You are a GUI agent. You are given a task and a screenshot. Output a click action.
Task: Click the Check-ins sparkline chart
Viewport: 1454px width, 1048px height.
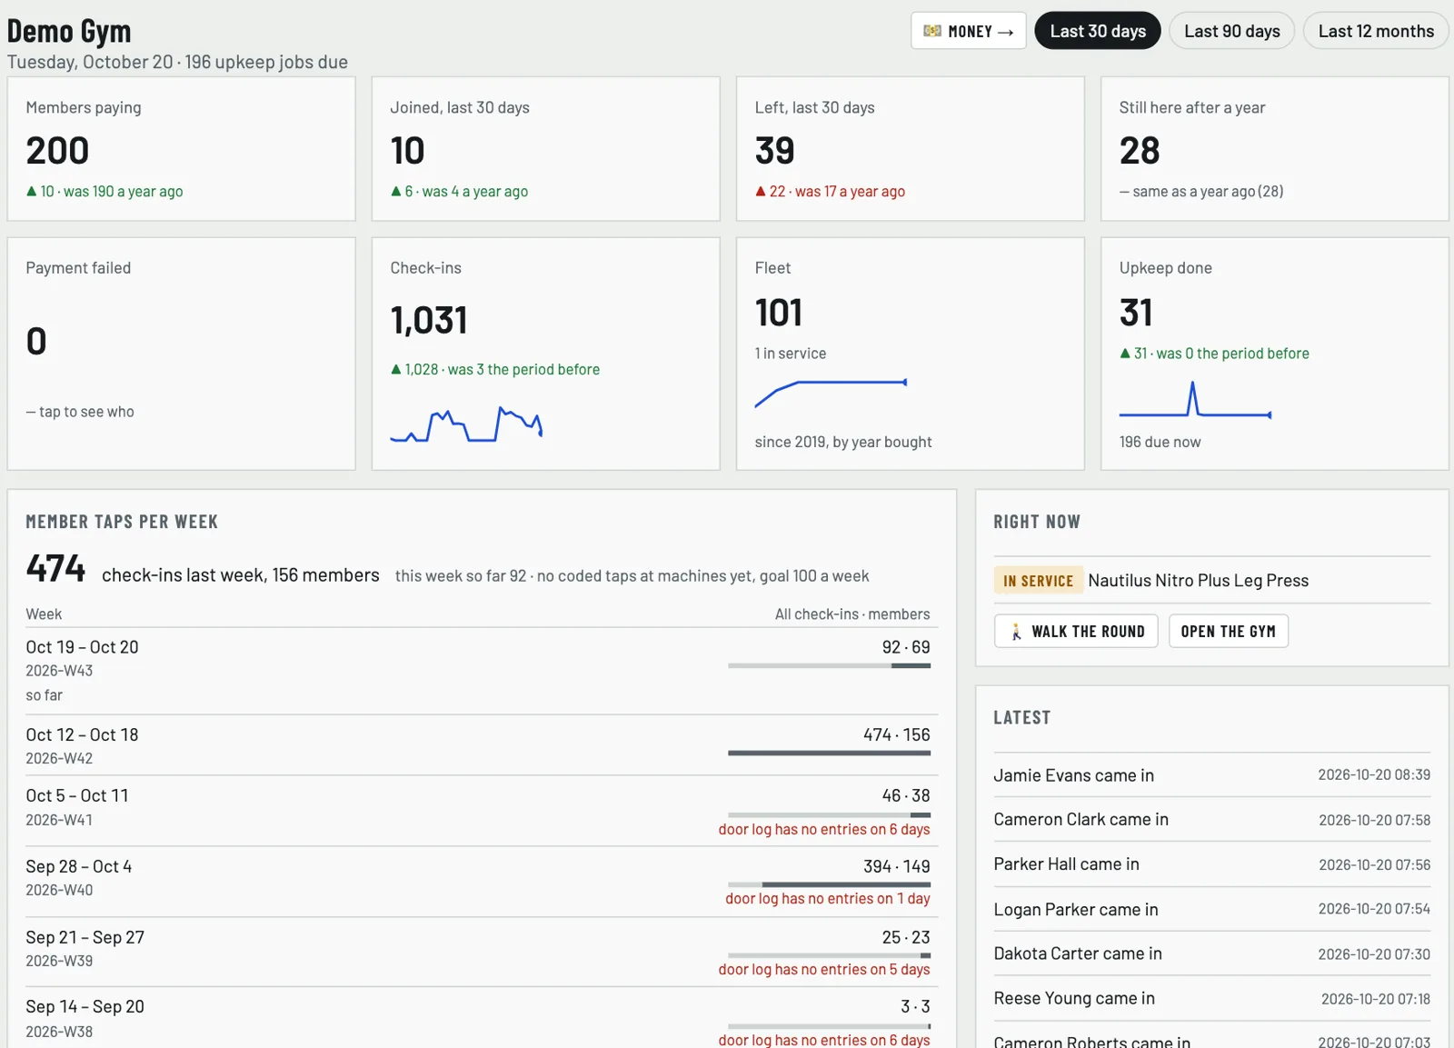coord(466,424)
